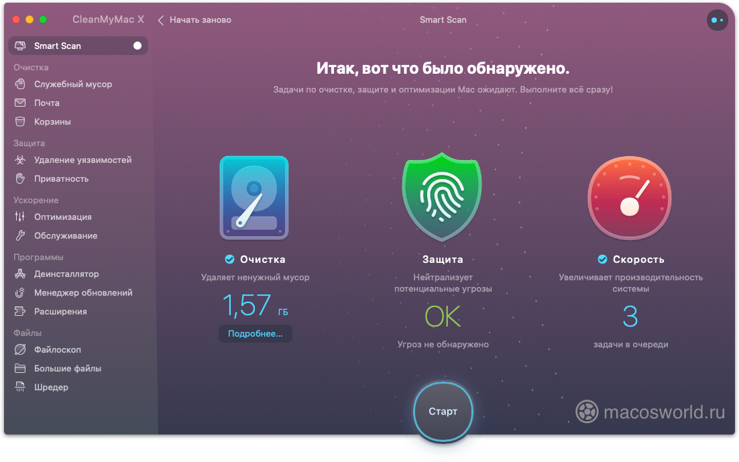Click the Большие файлы folder icon
The image size is (739, 462).
20,369
